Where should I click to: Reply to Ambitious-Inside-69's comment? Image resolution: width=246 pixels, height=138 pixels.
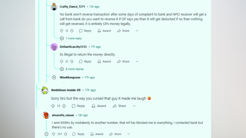tap(78, 106)
